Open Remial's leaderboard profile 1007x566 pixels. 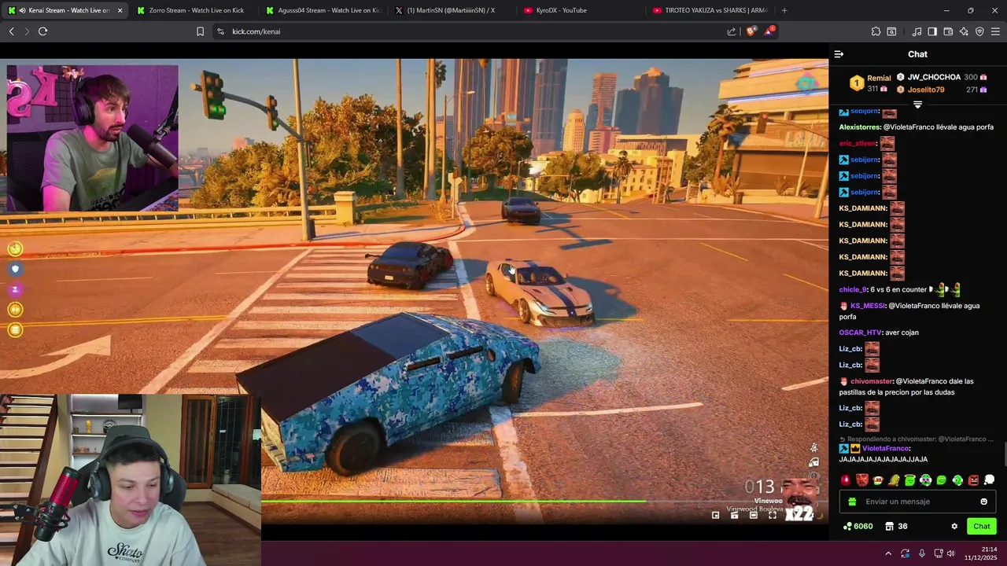pos(879,79)
